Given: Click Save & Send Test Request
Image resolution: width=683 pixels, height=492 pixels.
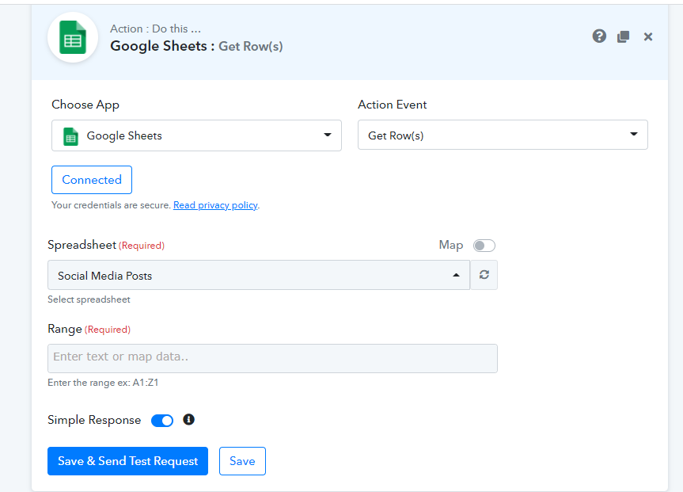Looking at the screenshot, I should (127, 461).
